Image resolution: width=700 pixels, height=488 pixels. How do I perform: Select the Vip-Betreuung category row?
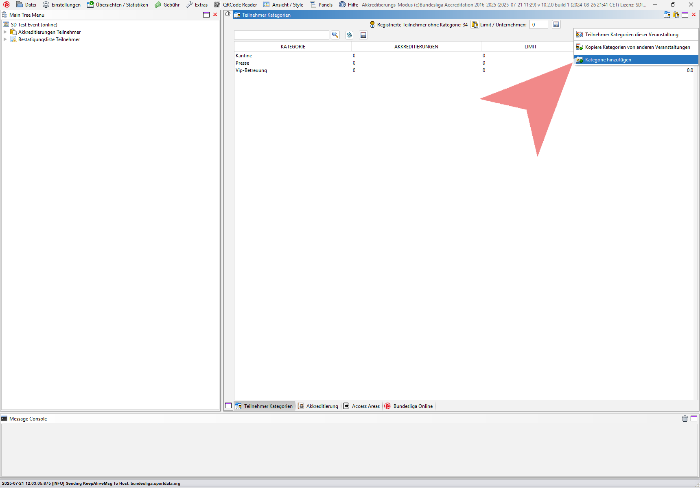[x=464, y=70]
